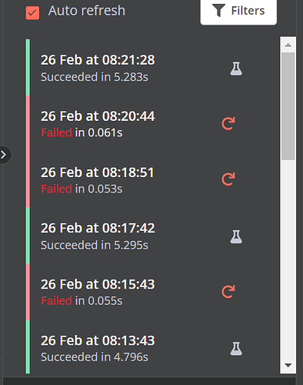Click retry icon for 08:15:43 failed run
Screen dimensions: 303x385
coord(228,292)
